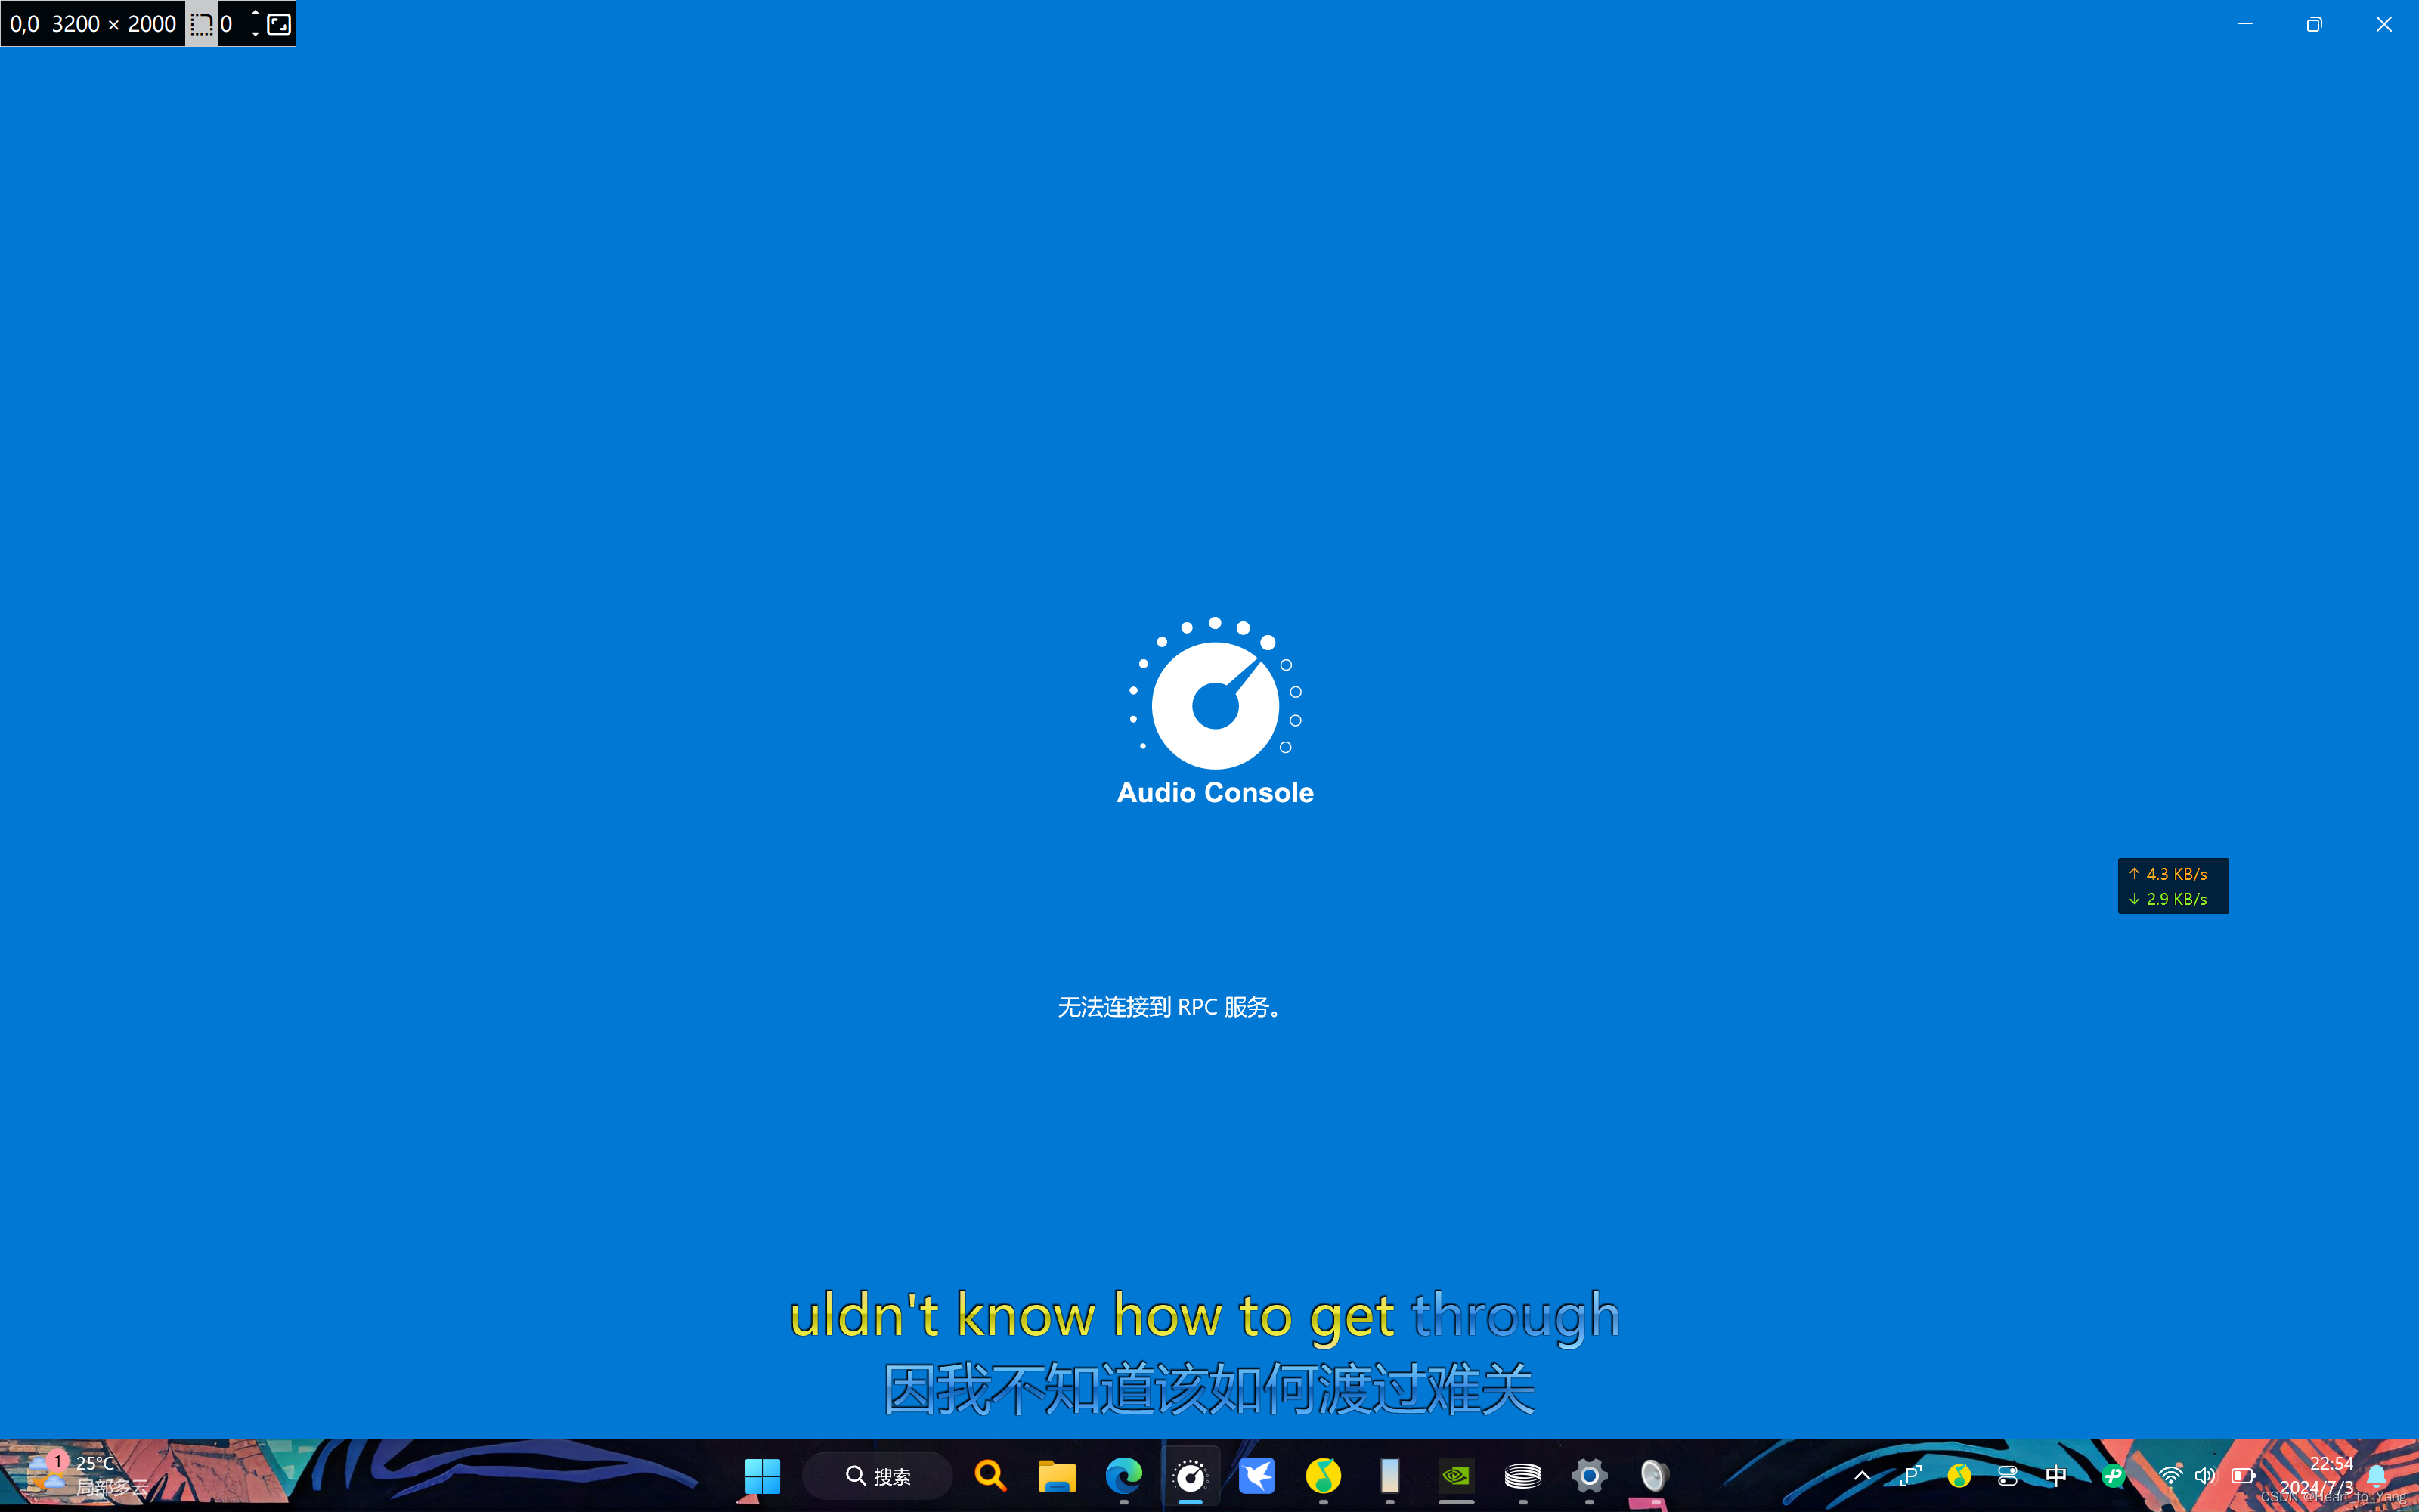Screen dimensions: 2419x1512
Task: Open Microsoft Edge from the taskbar
Action: click(x=1123, y=1475)
